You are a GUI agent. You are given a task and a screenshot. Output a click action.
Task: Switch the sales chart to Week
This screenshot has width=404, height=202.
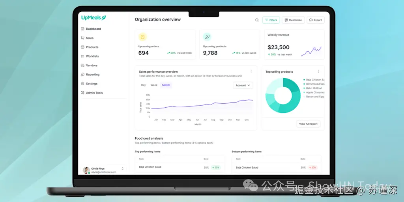click(154, 85)
